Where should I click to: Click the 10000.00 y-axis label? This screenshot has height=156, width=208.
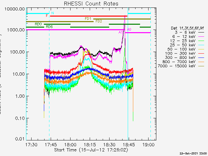coord(15,9)
